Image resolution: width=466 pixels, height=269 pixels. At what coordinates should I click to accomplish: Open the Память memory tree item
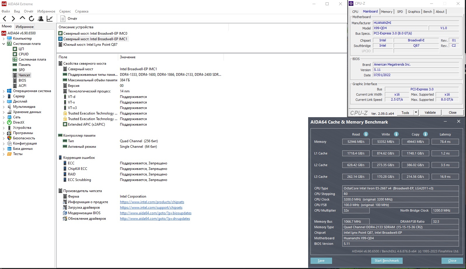pyautogui.click(x=25, y=65)
